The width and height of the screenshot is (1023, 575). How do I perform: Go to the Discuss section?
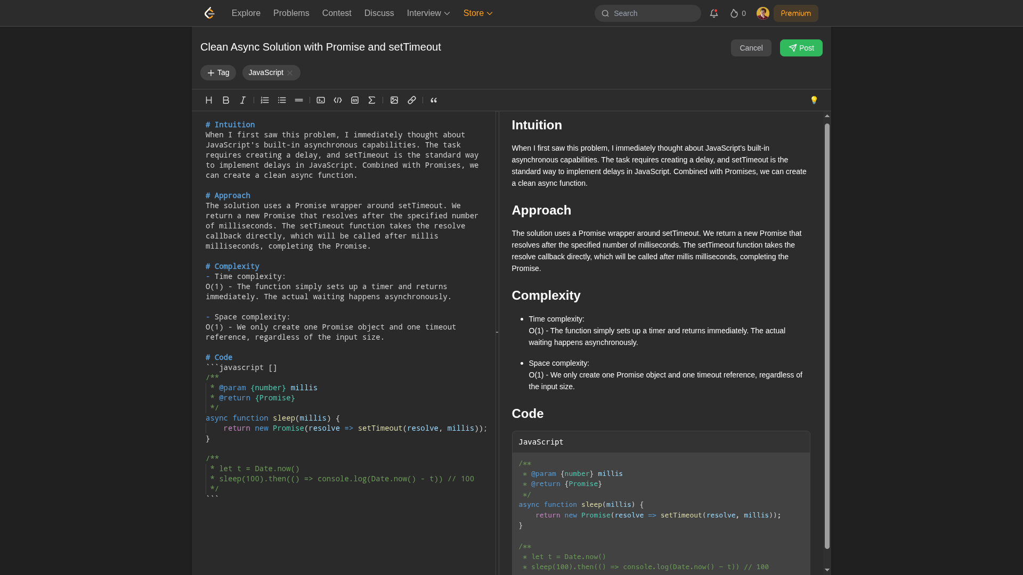tap(379, 13)
